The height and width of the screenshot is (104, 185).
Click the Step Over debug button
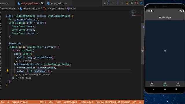pos(113,3)
